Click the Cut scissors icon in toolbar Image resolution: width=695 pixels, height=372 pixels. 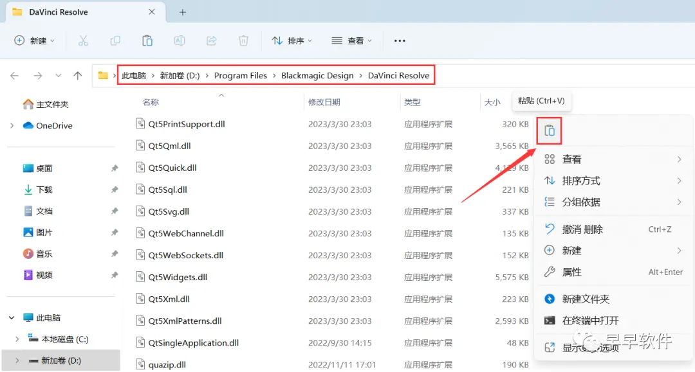coord(83,40)
